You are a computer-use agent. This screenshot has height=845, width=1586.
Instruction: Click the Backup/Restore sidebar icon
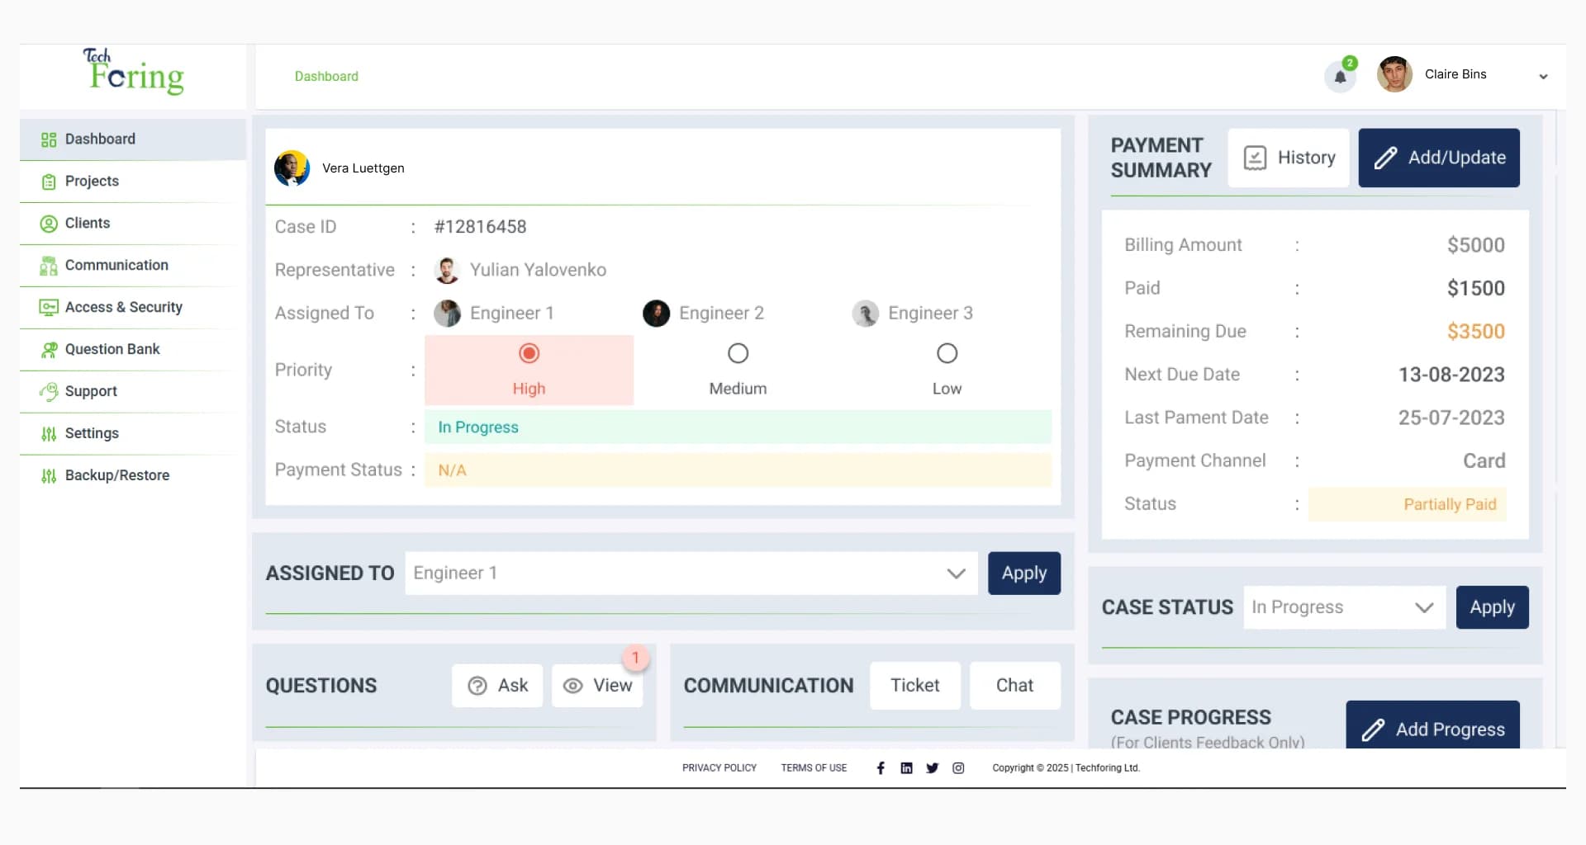(49, 476)
